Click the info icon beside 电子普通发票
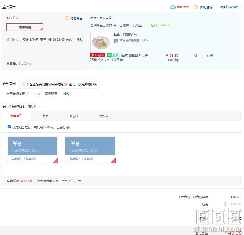The height and width of the screenshot is (235, 244). (27, 94)
